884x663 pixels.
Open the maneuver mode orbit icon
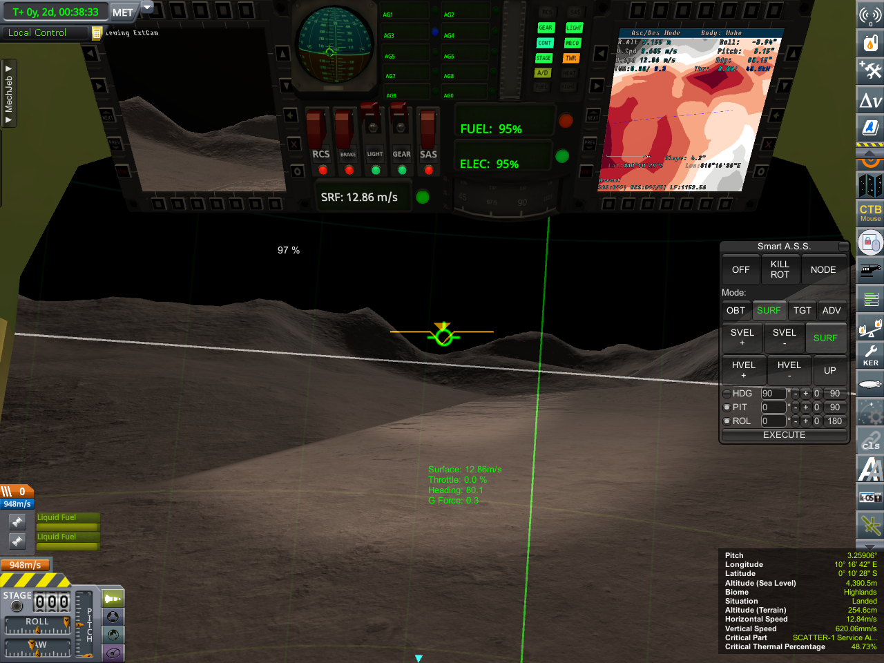click(x=113, y=653)
